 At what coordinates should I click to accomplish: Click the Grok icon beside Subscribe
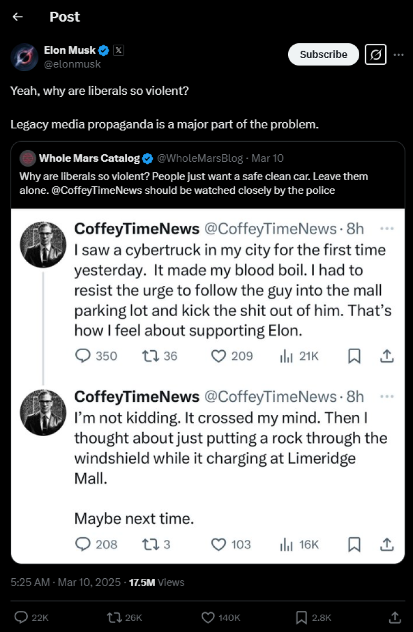pos(376,54)
